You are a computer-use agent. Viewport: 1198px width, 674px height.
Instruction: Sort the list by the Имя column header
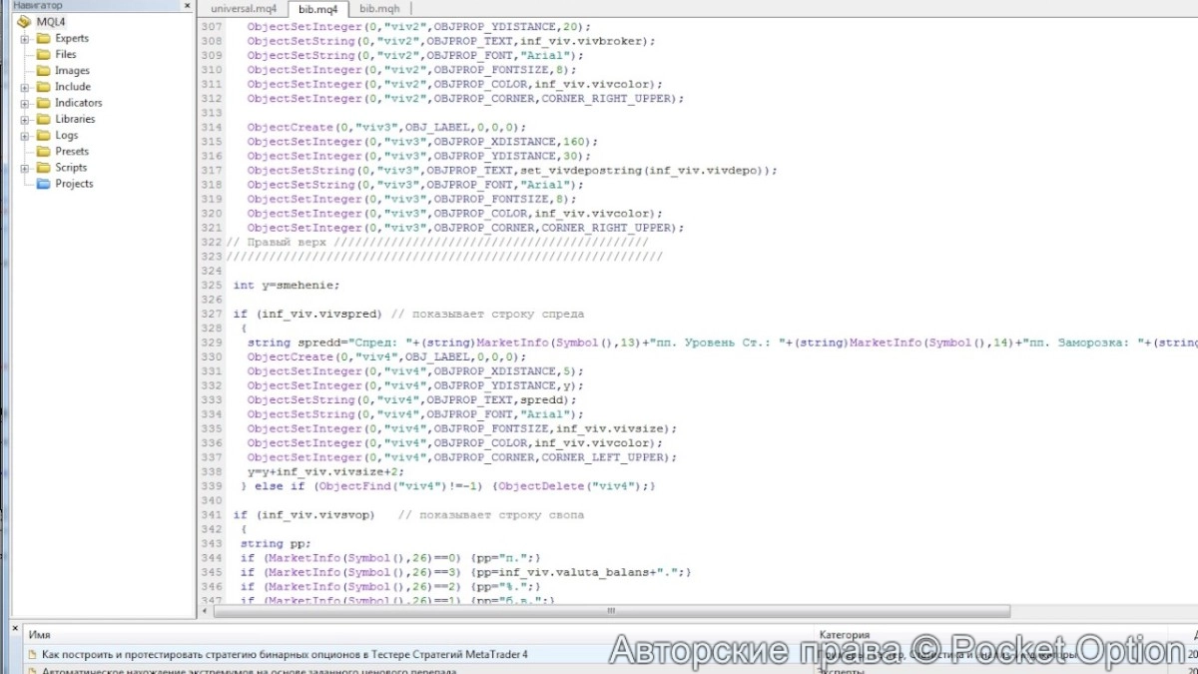click(x=40, y=635)
